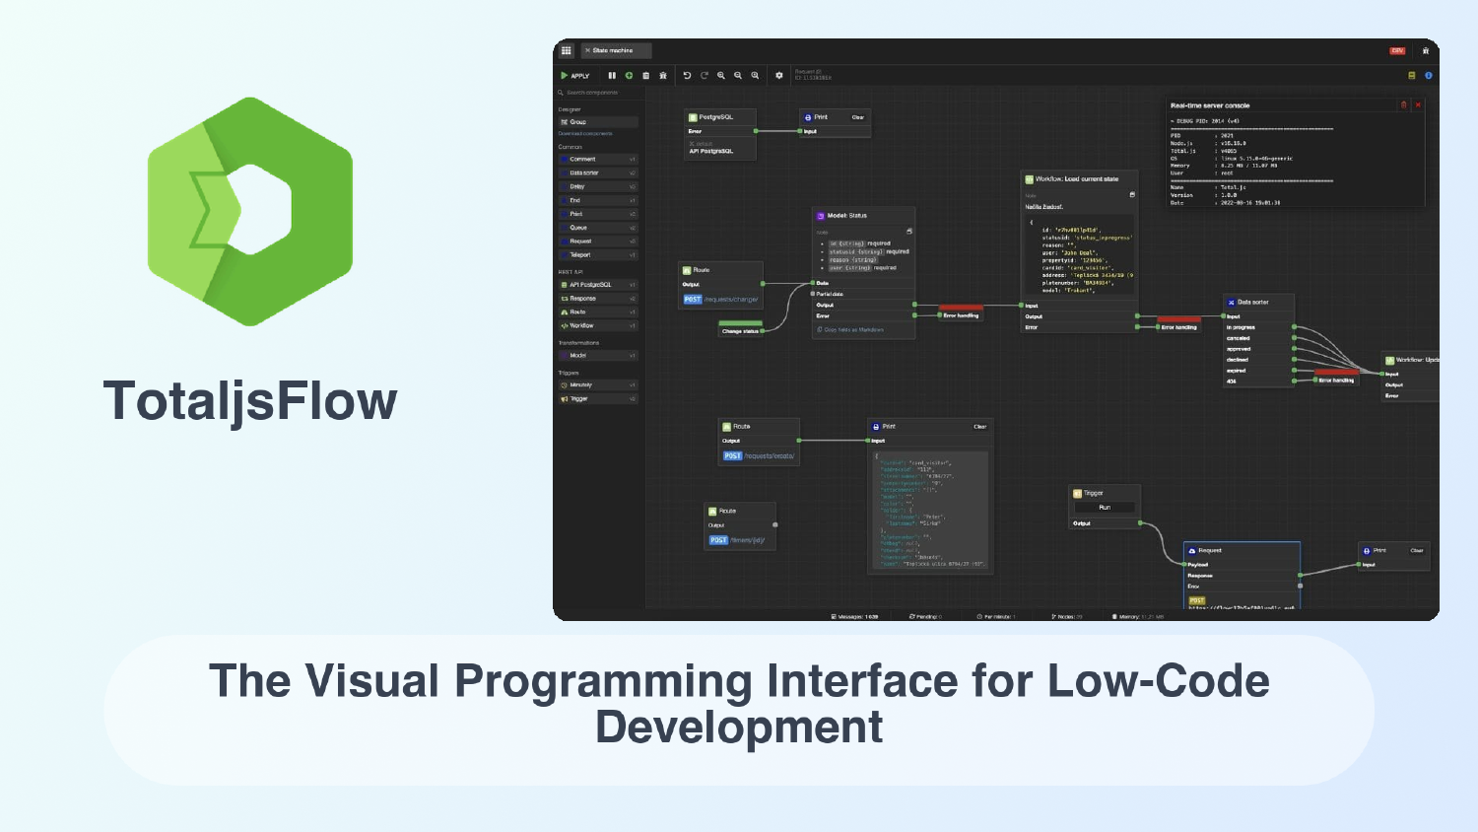Pick the Route component in sidebar

point(598,312)
